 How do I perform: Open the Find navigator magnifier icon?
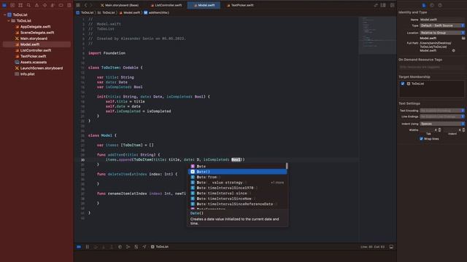pyautogui.click(x=28, y=5)
